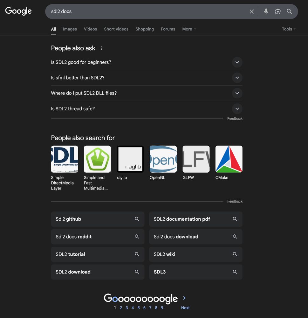The height and width of the screenshot is (318, 308).
Task: Open Simple DirectMedia Layer thumbnail
Action: click(x=65, y=159)
